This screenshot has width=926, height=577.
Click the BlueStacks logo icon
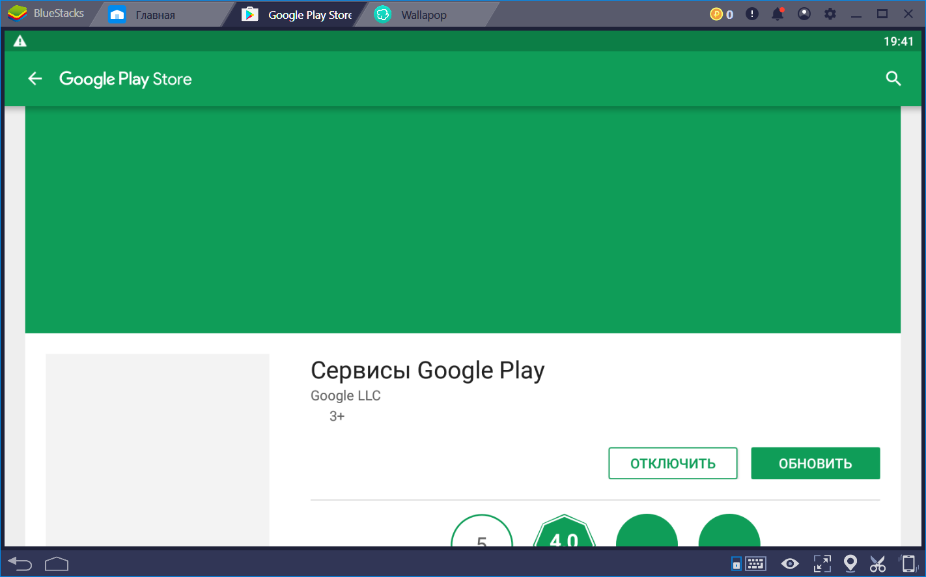[x=17, y=13]
